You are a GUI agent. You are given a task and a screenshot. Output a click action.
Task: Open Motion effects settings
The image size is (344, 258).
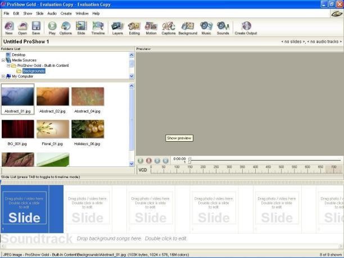click(x=151, y=28)
